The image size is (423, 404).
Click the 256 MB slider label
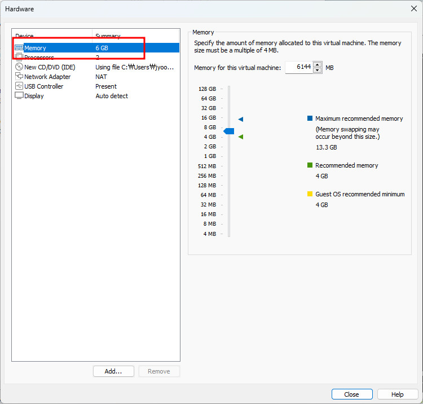[x=207, y=175]
